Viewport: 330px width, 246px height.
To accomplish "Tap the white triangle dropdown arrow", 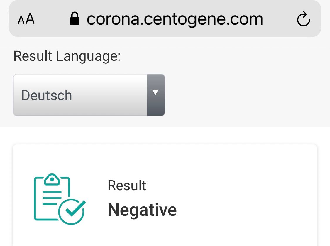I will [x=155, y=92].
